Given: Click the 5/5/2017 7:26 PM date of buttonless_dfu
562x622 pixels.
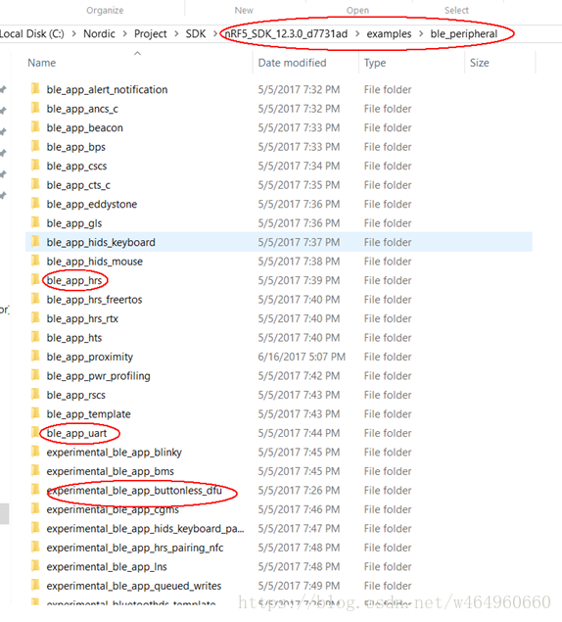Looking at the screenshot, I should (299, 491).
